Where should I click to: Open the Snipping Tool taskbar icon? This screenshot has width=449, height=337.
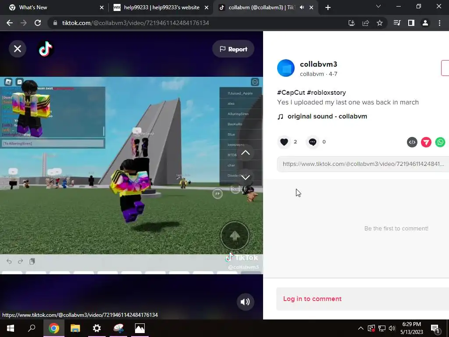(118, 328)
